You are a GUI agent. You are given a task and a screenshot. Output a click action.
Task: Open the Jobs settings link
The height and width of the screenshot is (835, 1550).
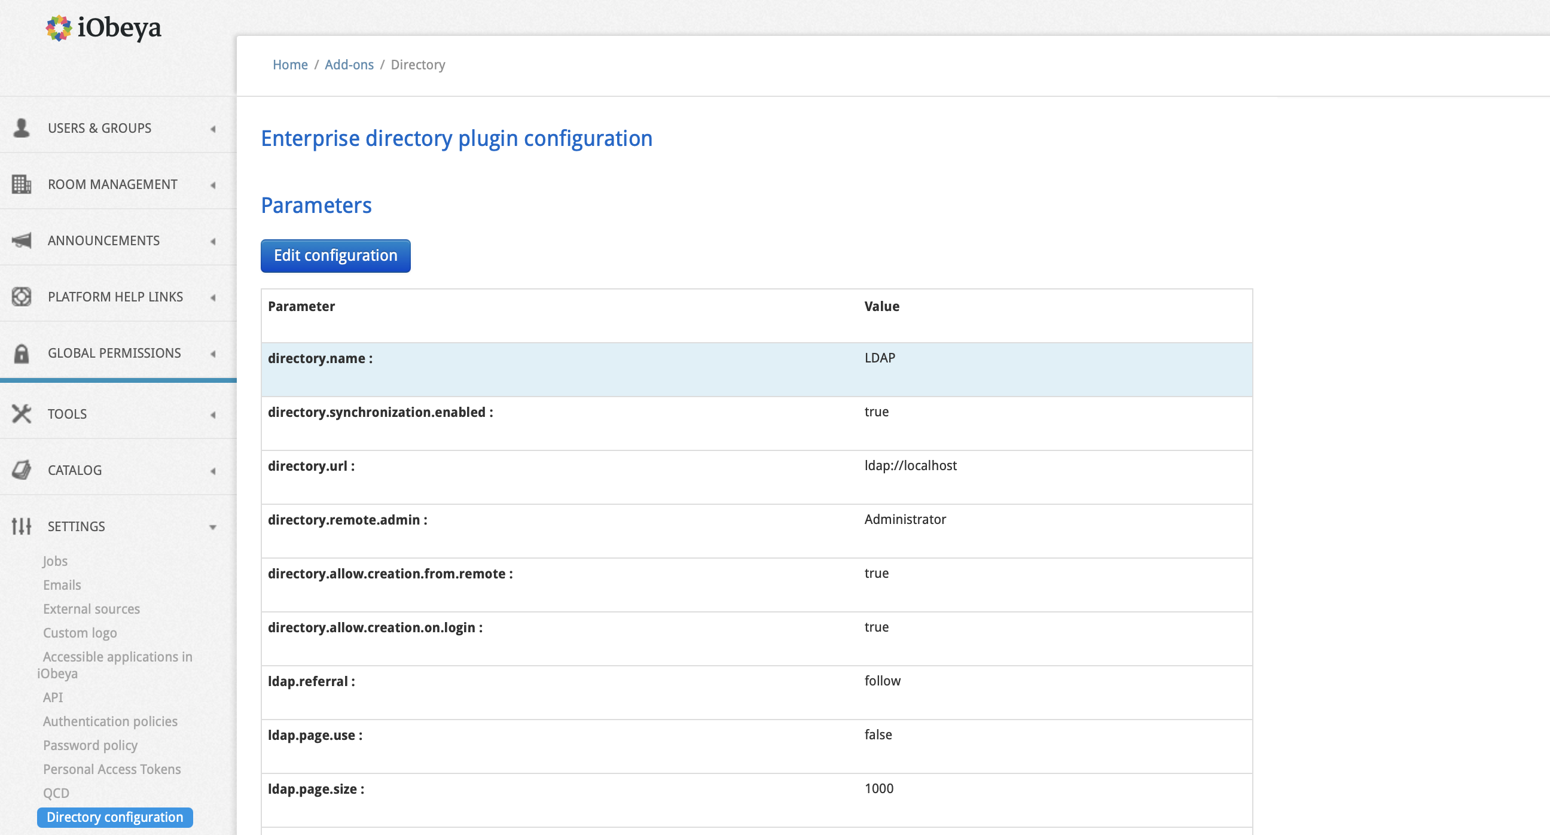[55, 561]
